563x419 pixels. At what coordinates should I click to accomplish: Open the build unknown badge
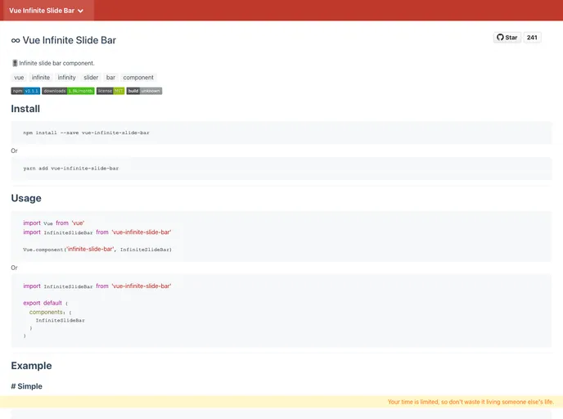pos(144,91)
